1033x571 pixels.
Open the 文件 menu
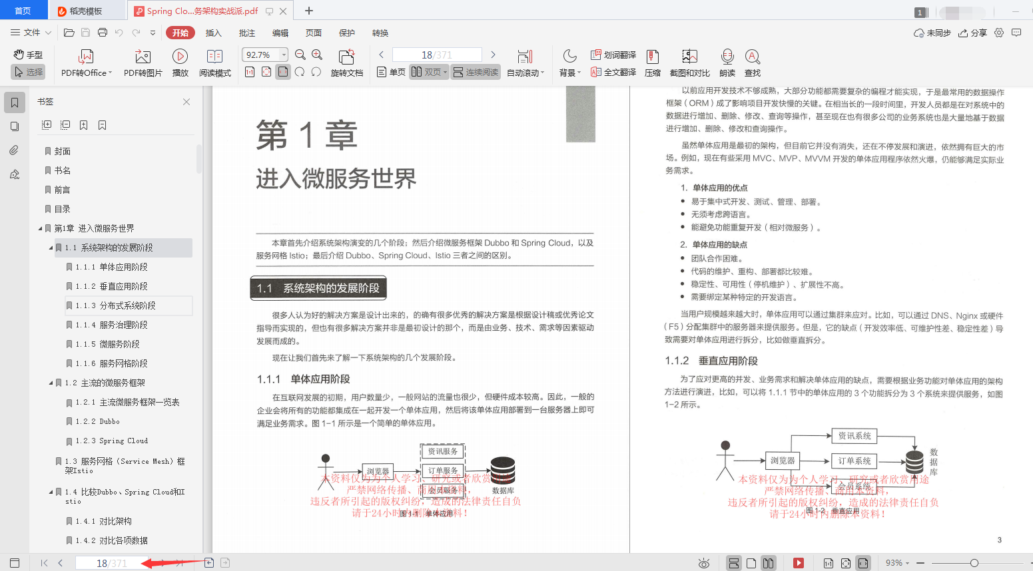31,33
